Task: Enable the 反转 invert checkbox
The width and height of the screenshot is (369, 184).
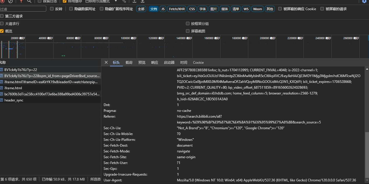Action: coord(52,9)
